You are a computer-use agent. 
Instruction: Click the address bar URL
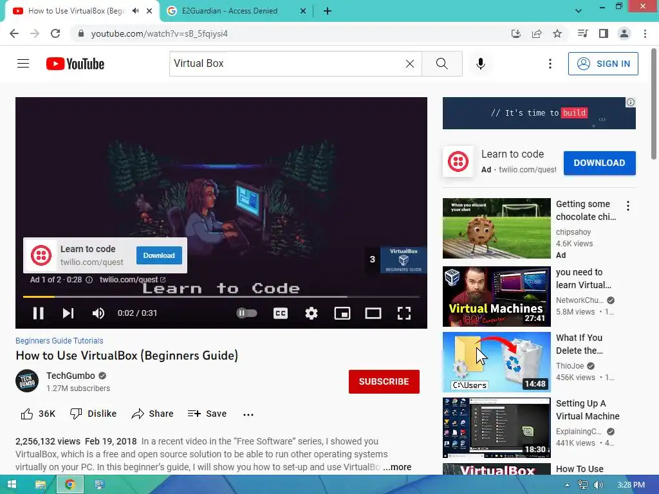coord(160,33)
